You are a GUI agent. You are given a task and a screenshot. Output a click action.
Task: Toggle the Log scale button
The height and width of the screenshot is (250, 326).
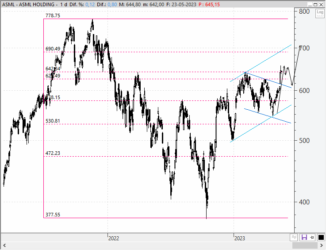tap(320, 13)
